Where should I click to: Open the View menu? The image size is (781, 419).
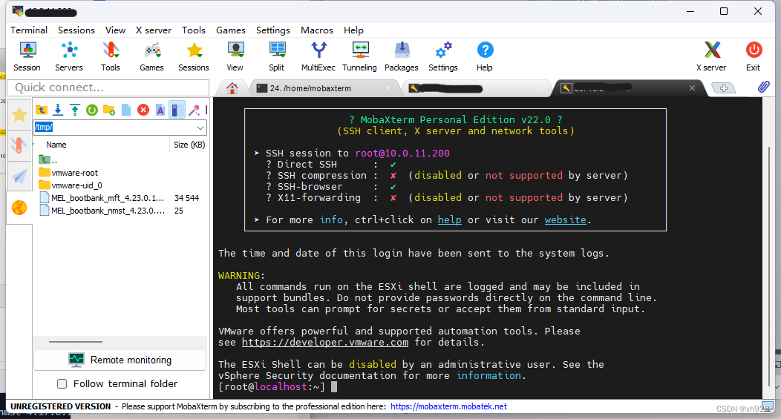click(115, 30)
